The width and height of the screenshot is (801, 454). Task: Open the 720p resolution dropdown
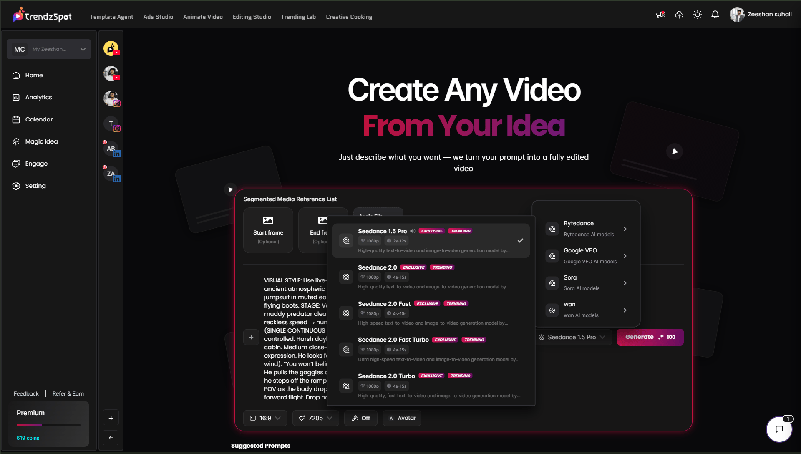316,418
